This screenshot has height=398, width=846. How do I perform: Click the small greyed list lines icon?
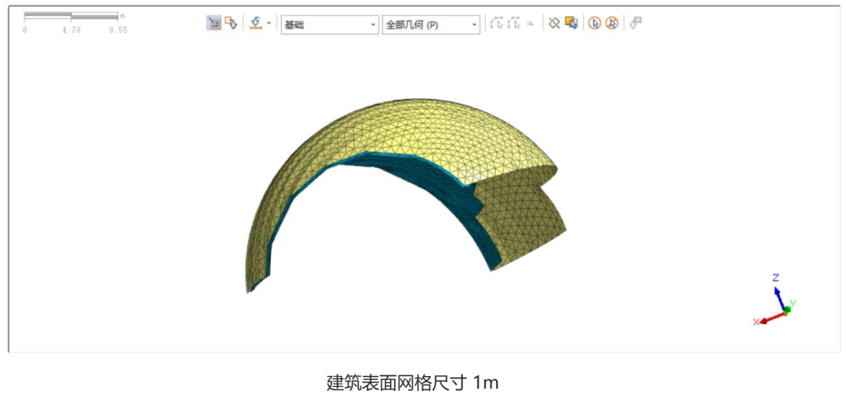530,24
